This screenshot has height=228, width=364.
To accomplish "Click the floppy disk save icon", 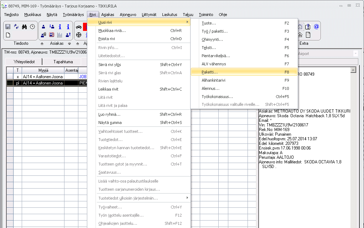I will (8, 27).
